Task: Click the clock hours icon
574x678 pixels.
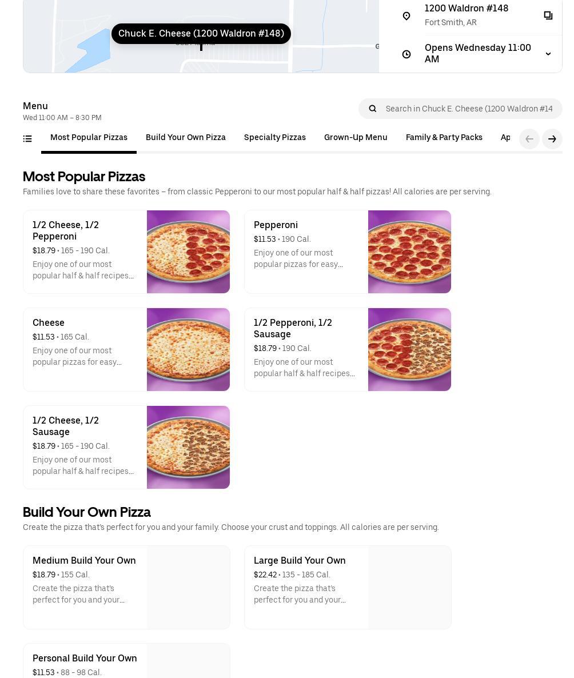Action: pos(406,54)
